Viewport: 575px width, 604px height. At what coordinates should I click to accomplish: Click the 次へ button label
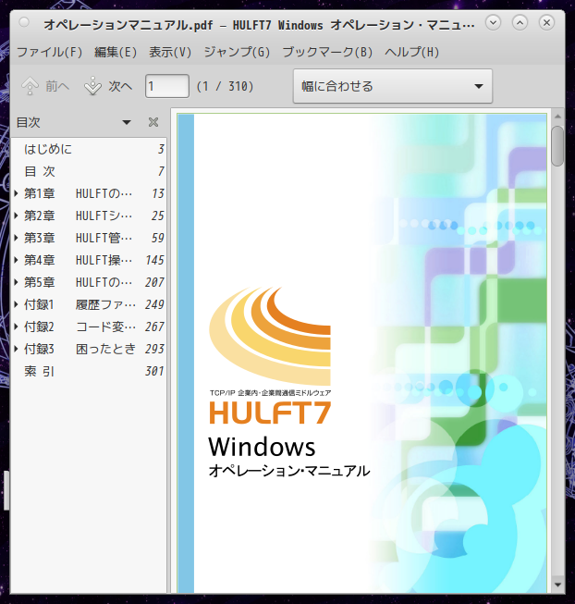pyautogui.click(x=120, y=86)
